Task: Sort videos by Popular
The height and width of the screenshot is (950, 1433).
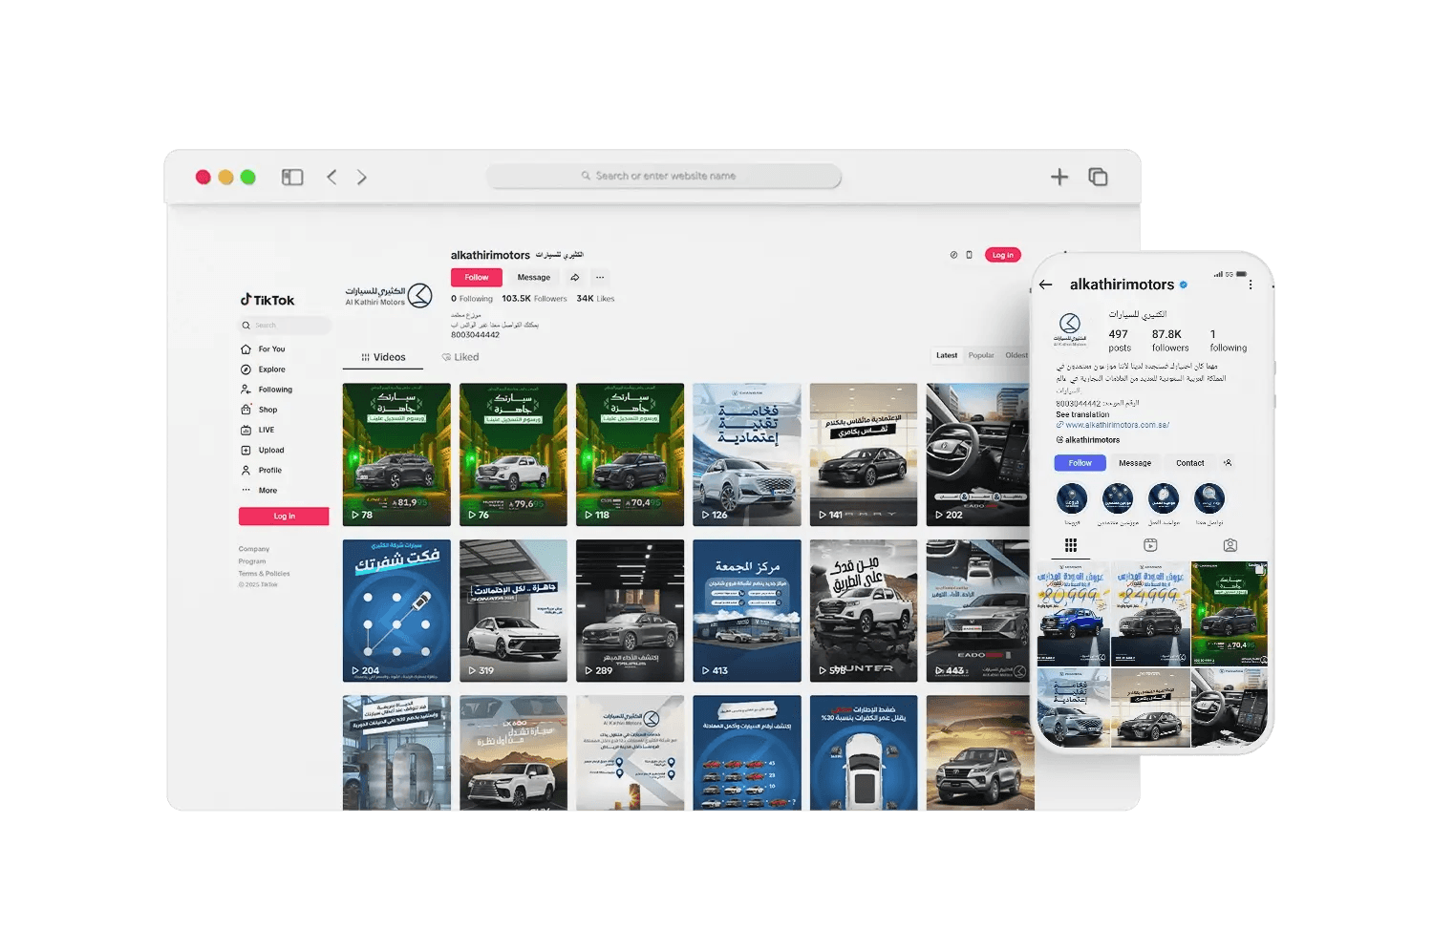Action: [981, 355]
